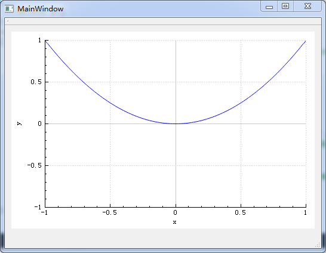Click the toolbar handle below the title bar
The height and width of the screenshot is (253, 326).
click(8, 21)
